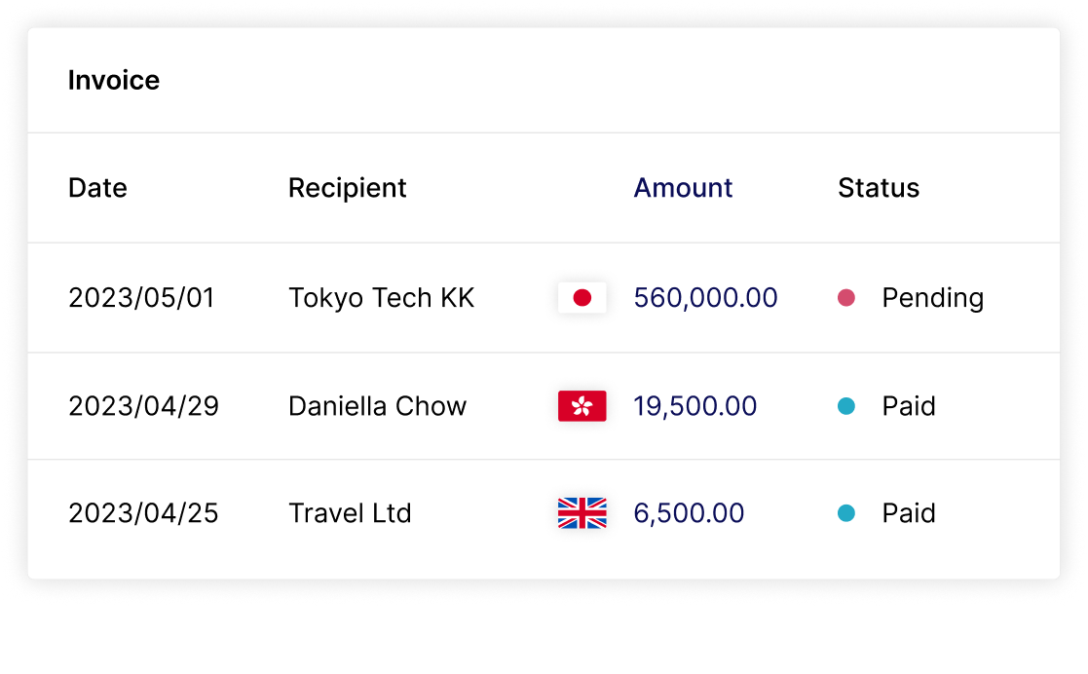Select the 560,000.00 amount
1088x674 pixels.
coord(705,298)
